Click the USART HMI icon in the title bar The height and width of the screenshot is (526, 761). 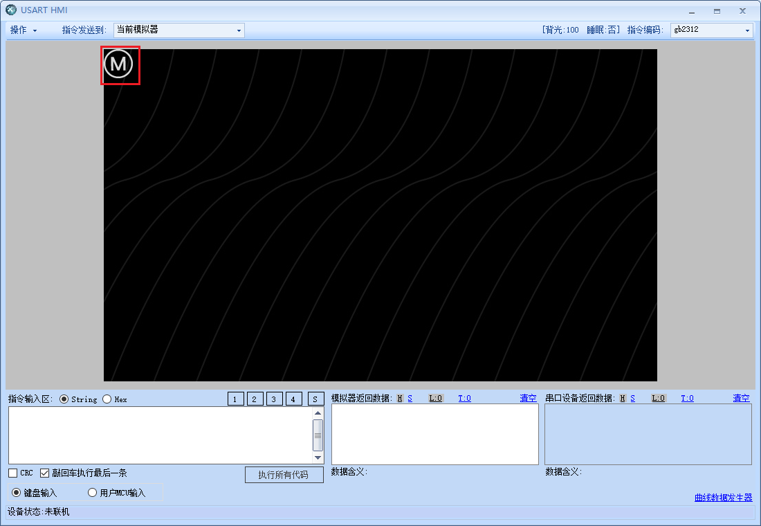10,10
